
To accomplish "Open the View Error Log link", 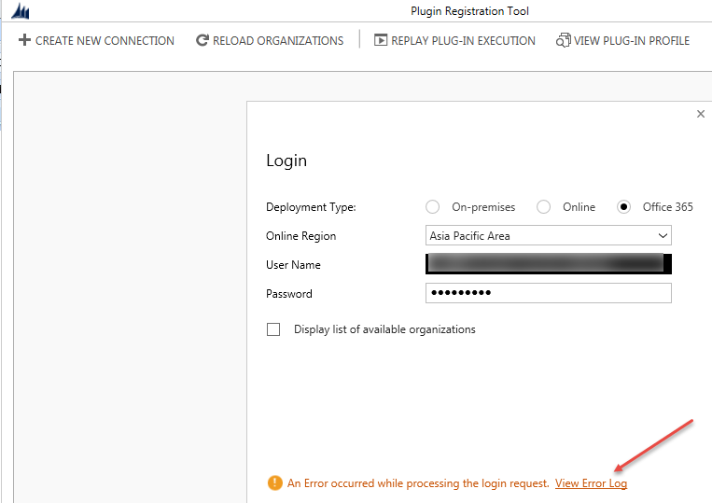I will [x=591, y=483].
